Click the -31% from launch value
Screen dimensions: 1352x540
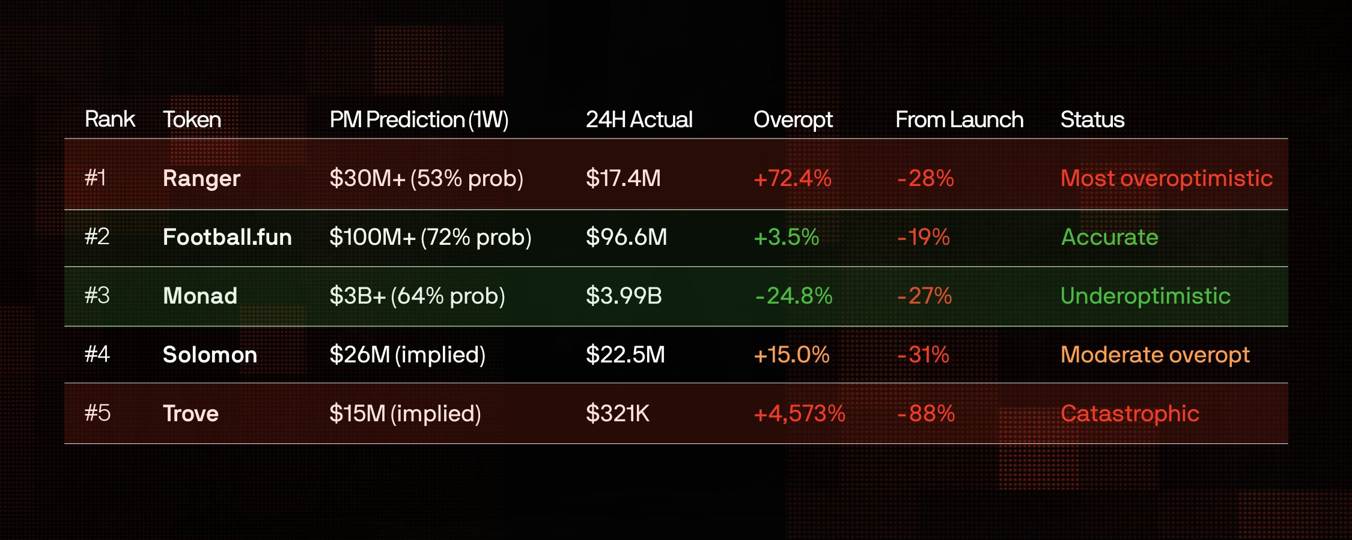click(923, 355)
